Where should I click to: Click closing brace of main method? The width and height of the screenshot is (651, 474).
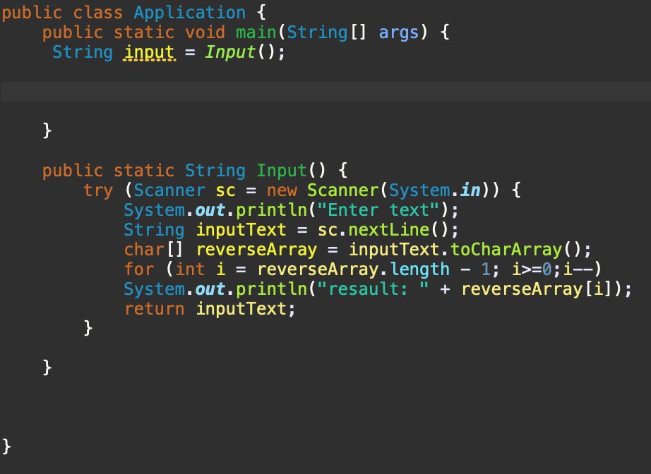47,130
